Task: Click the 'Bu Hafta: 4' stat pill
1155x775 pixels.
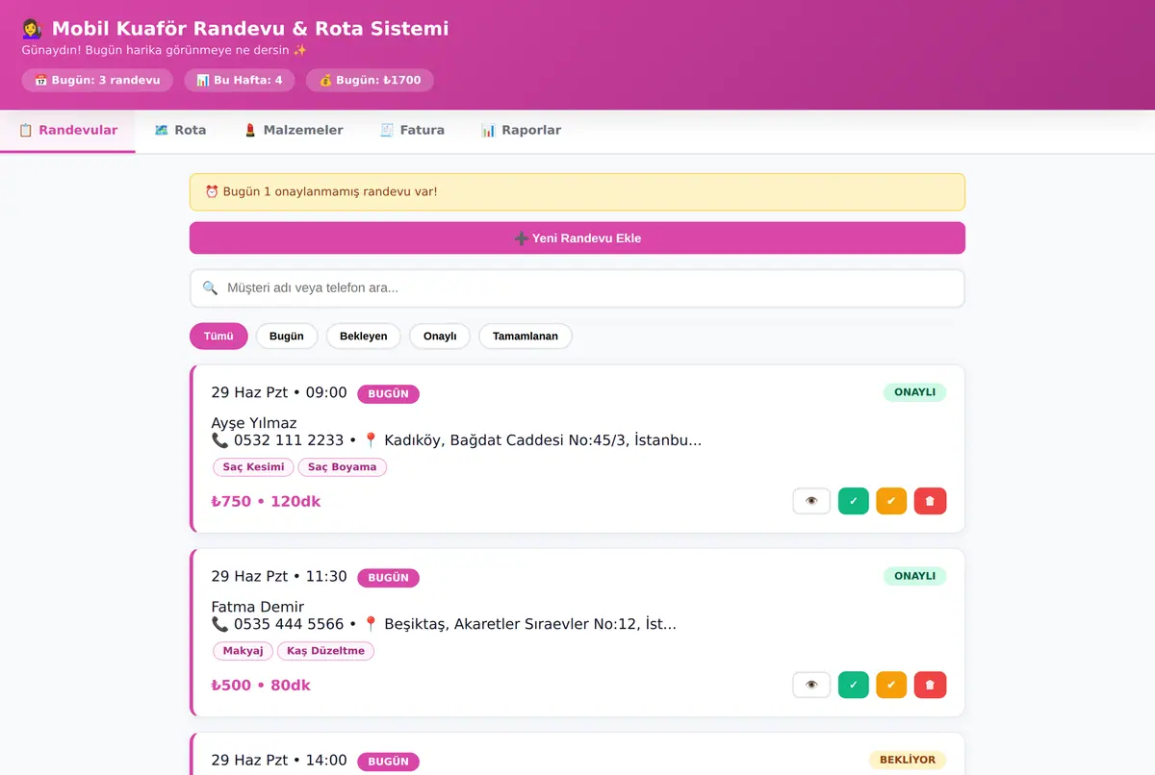Action: tap(240, 80)
